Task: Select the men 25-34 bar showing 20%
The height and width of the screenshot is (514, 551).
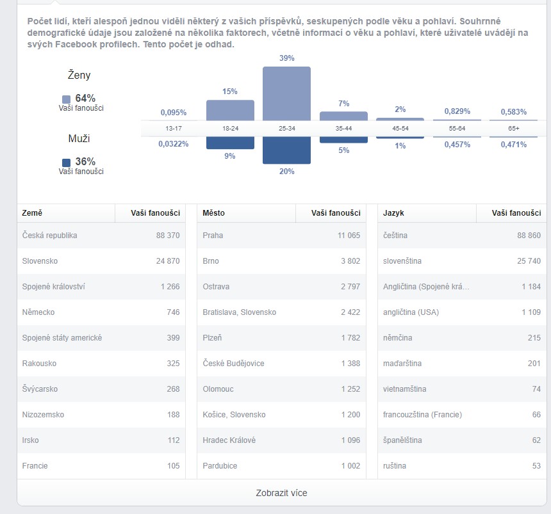Action: tap(287, 150)
